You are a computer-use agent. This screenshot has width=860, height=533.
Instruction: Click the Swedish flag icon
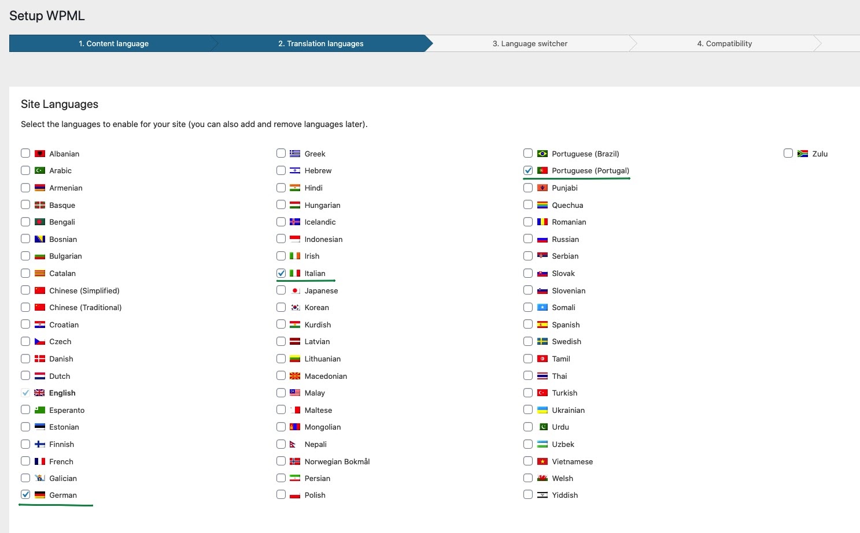[542, 341]
